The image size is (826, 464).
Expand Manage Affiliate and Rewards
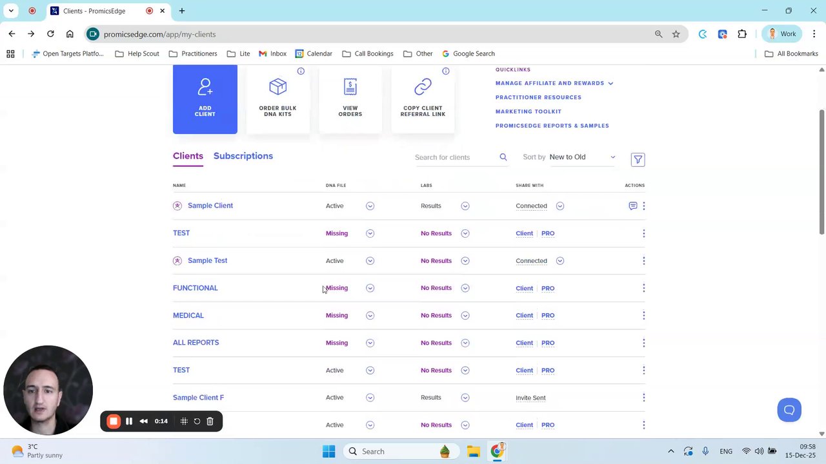click(554, 83)
